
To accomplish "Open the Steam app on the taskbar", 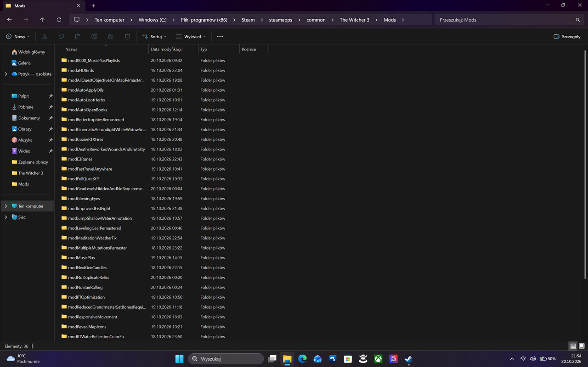I will click(408, 359).
